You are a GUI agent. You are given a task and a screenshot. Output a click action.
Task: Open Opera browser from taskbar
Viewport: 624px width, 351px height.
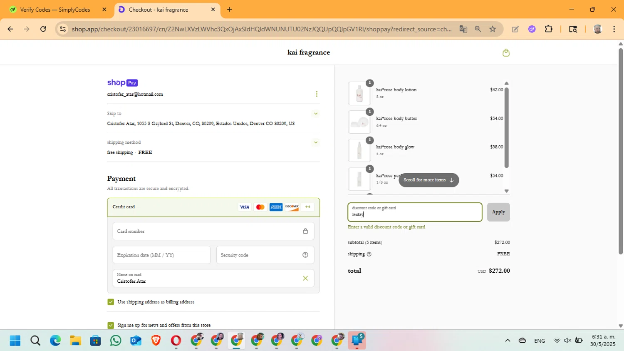pyautogui.click(x=176, y=341)
